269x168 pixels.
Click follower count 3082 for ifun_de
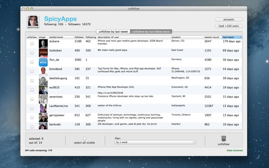tap(78, 60)
